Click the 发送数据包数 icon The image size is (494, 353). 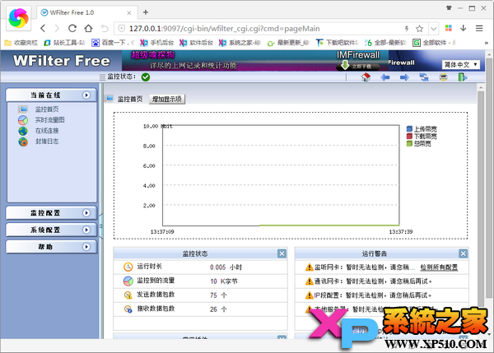[128, 295]
